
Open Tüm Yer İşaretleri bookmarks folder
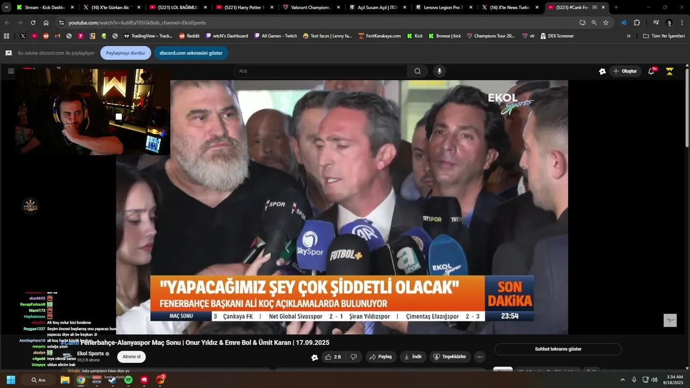pos(664,36)
